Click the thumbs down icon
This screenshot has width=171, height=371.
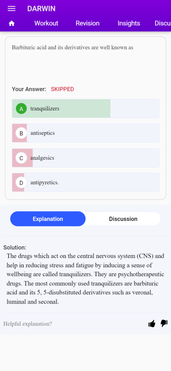point(164,324)
